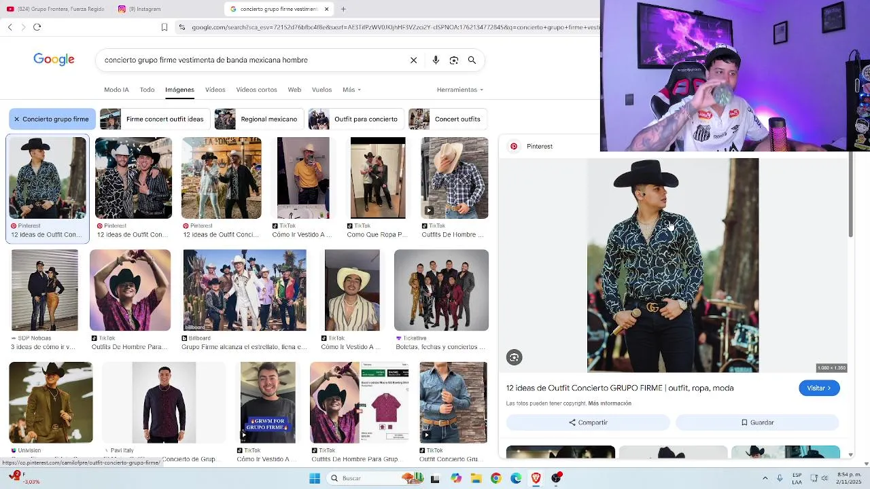Select Outfit para concierto filter chip
Screen dimensions: 870x489
(x=355, y=119)
